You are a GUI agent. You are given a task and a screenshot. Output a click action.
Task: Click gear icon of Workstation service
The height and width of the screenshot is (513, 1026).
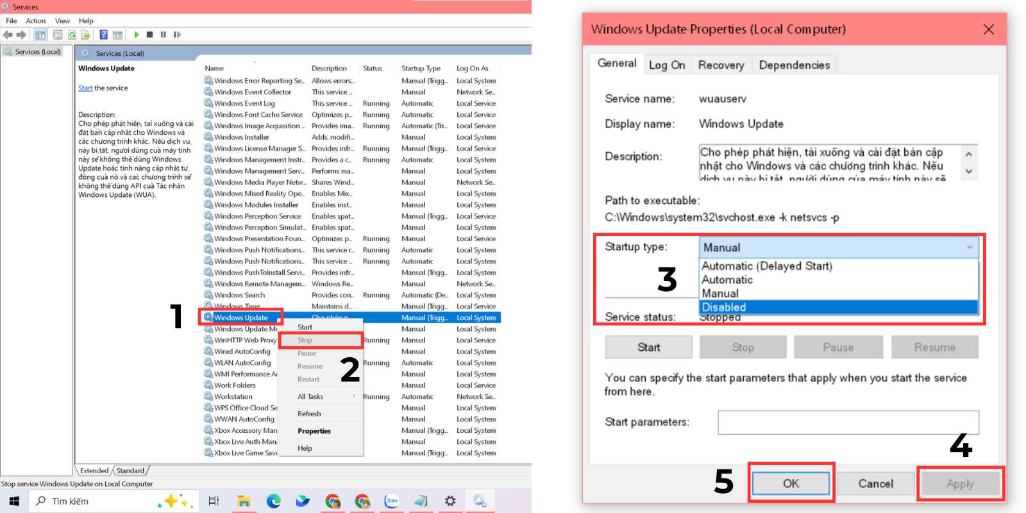(208, 396)
